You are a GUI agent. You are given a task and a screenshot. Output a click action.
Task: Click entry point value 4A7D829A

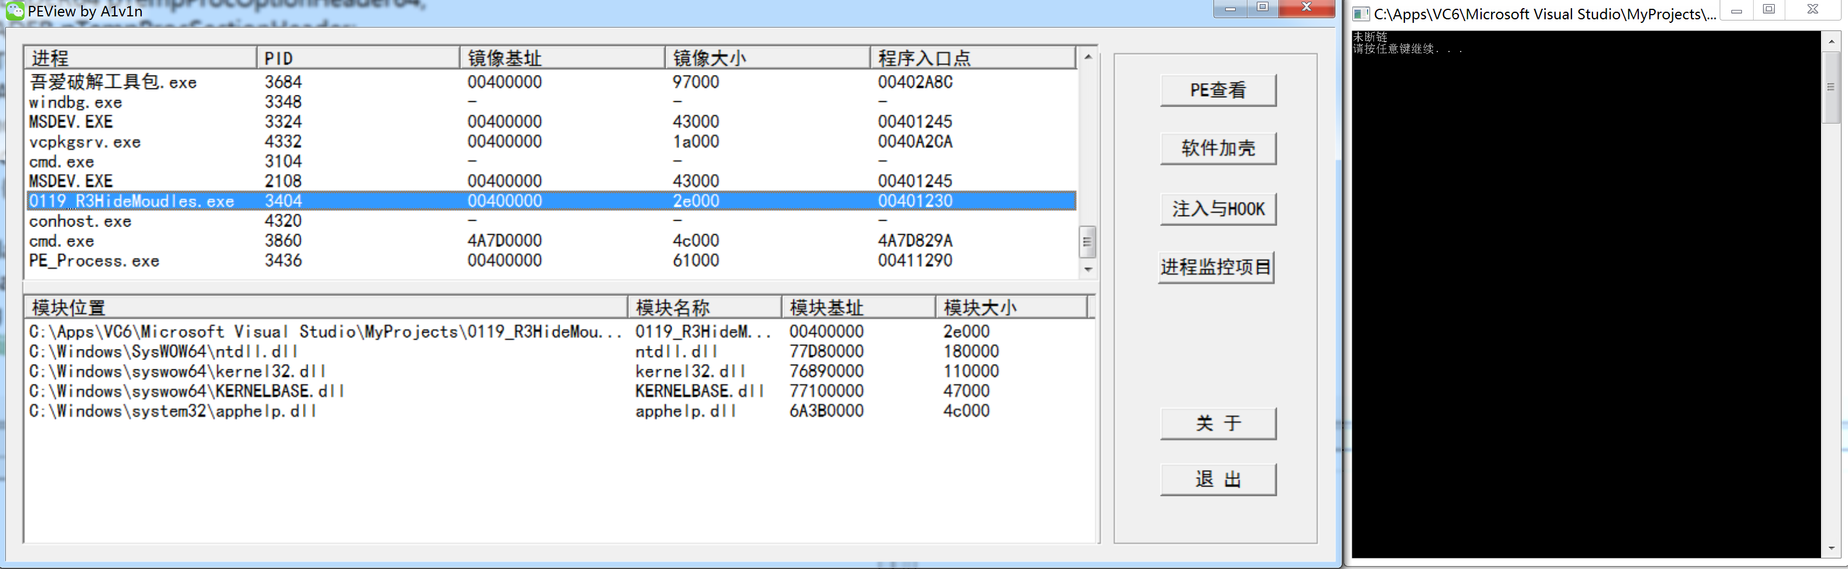tap(915, 241)
